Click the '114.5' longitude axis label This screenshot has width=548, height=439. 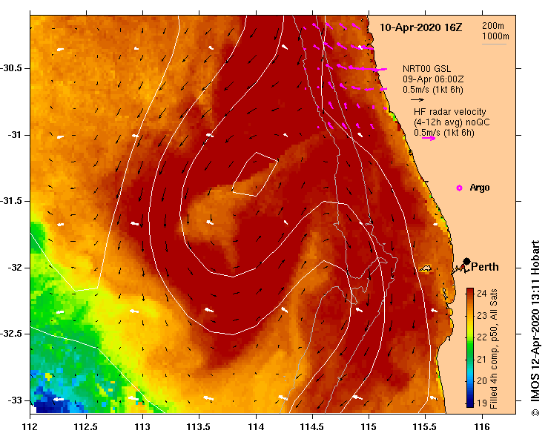point(312,427)
